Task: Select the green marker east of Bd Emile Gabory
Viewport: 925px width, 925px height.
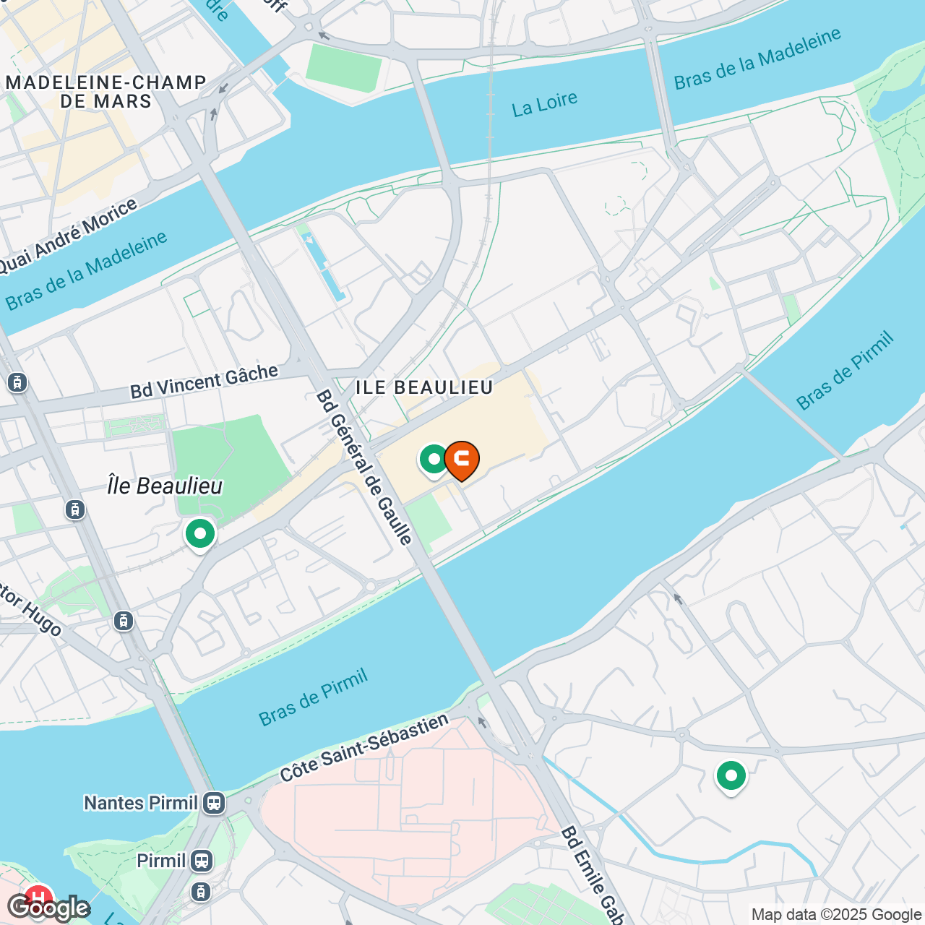Action: pyautogui.click(x=731, y=777)
